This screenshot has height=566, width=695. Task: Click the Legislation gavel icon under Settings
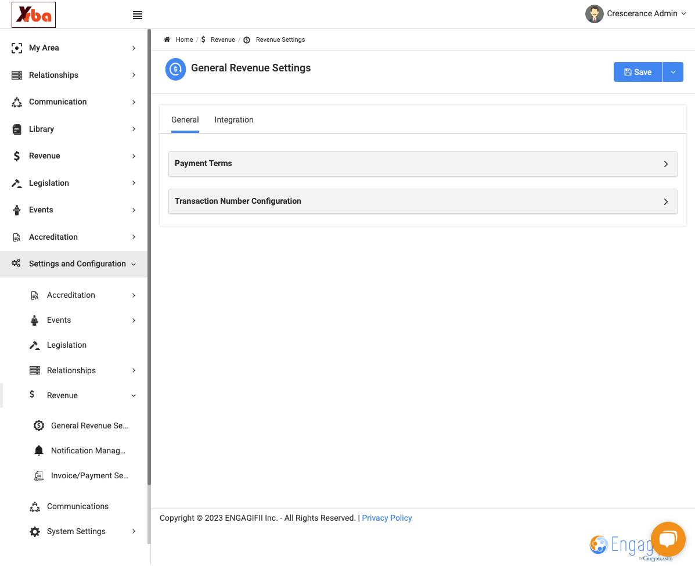pyautogui.click(x=35, y=345)
